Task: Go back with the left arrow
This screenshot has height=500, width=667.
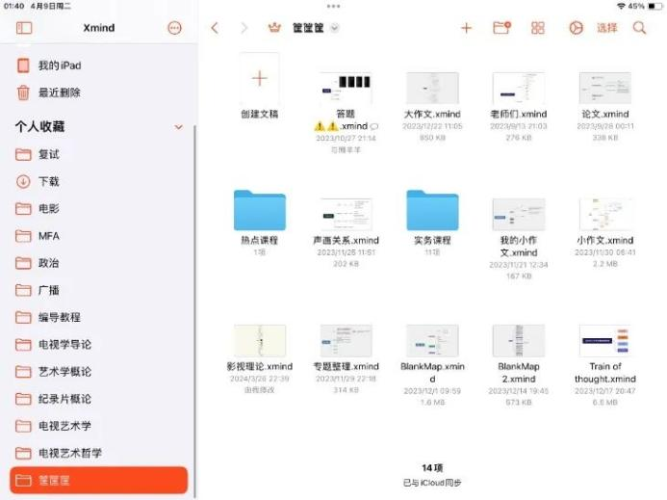Action: (x=215, y=28)
